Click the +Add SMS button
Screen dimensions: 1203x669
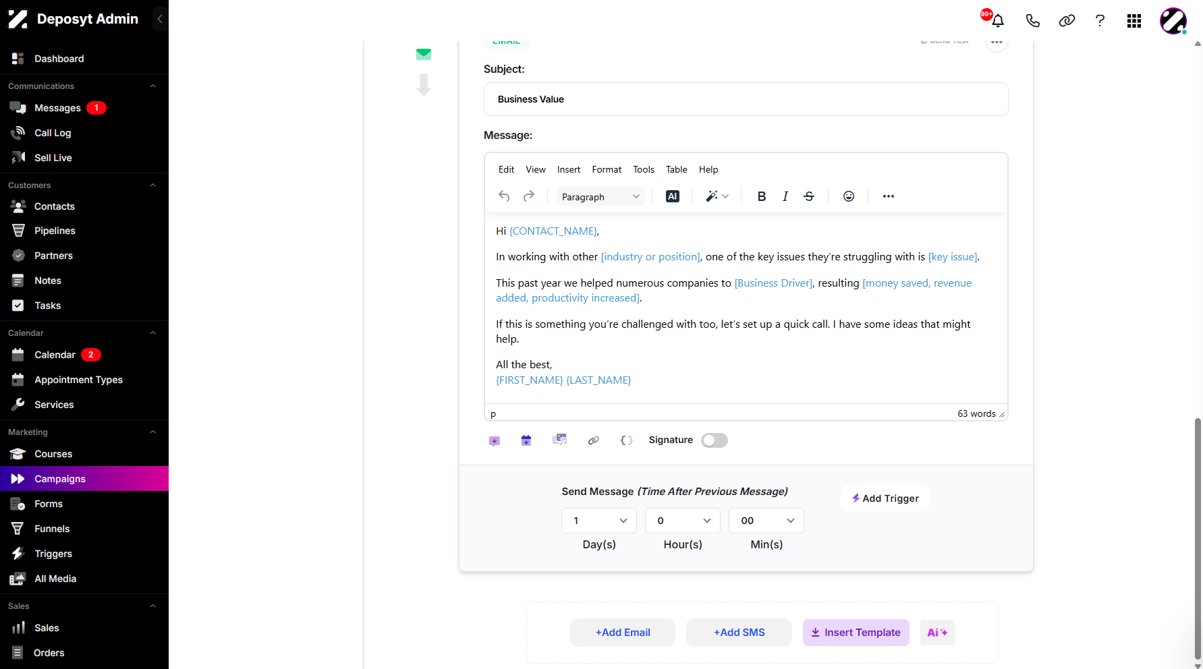739,633
